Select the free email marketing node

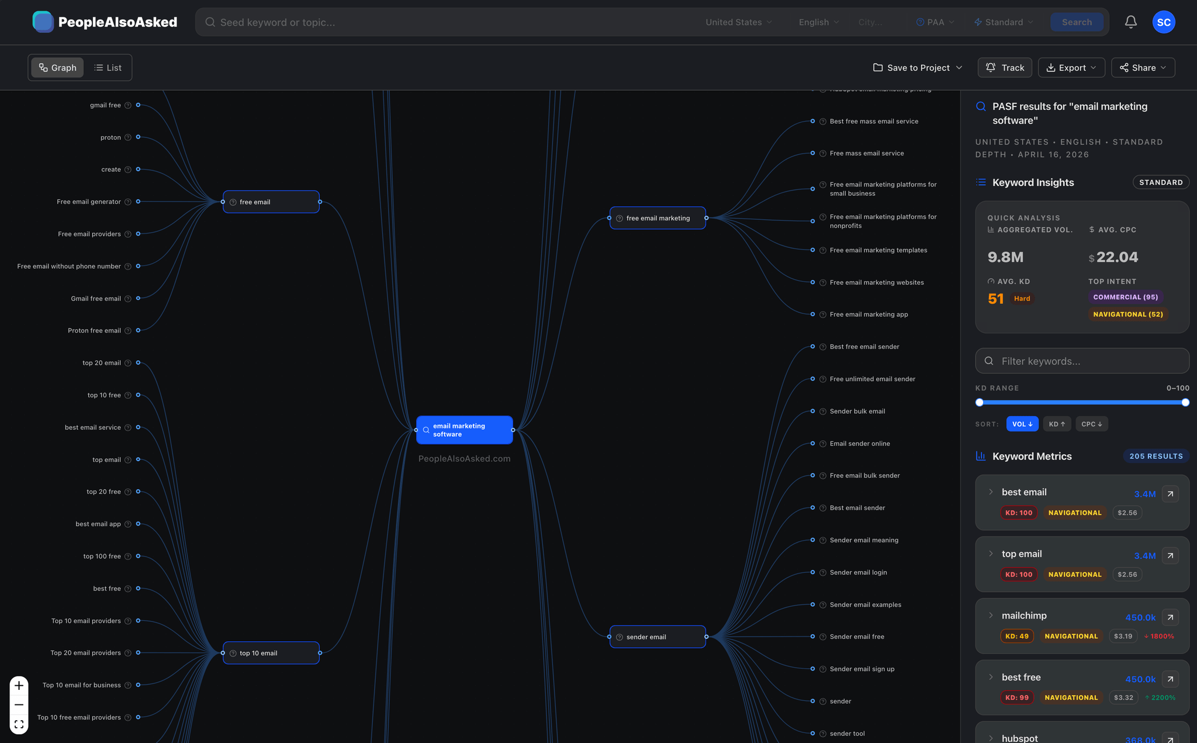point(658,218)
